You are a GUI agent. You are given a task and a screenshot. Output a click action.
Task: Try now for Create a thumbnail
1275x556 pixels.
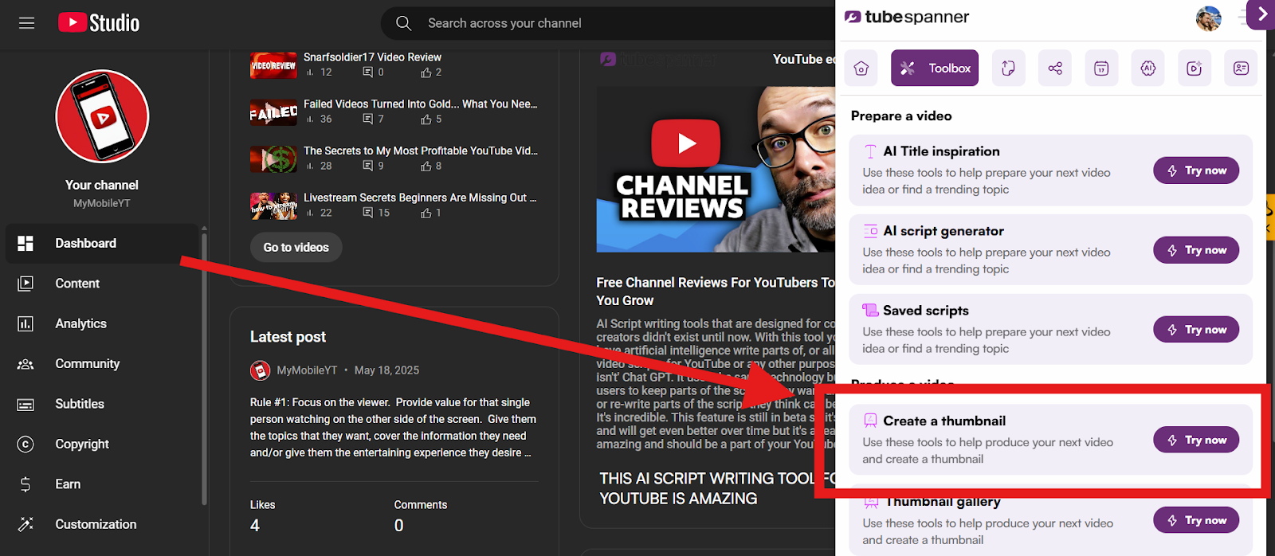(1196, 440)
